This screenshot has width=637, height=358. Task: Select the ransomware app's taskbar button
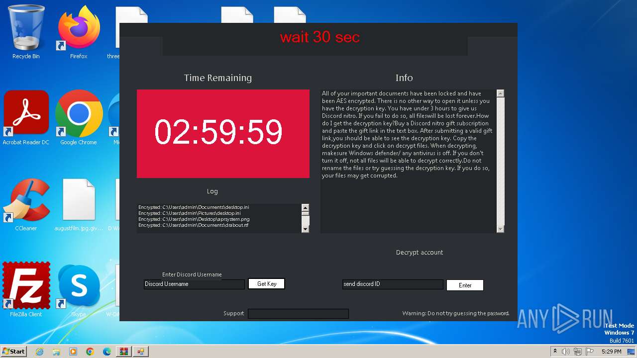(141, 352)
